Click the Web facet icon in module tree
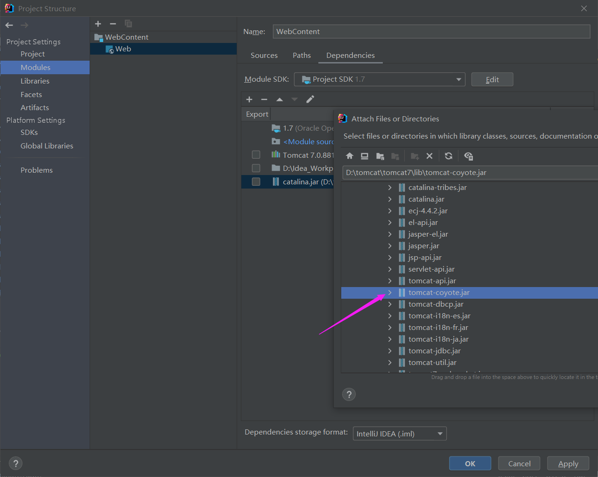Screen dimensions: 598x477 coord(110,49)
